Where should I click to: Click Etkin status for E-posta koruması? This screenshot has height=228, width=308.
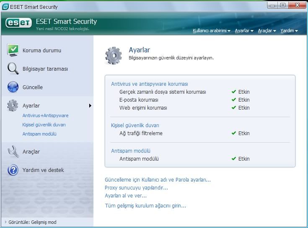pos(244,100)
